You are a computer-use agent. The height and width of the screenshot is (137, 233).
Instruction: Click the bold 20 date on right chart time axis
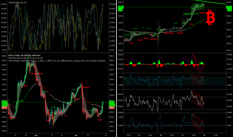tap(161, 135)
